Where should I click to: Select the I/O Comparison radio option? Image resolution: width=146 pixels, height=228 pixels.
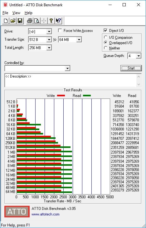(106, 37)
